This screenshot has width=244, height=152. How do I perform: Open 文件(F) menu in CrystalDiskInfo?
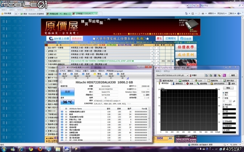click(63, 71)
